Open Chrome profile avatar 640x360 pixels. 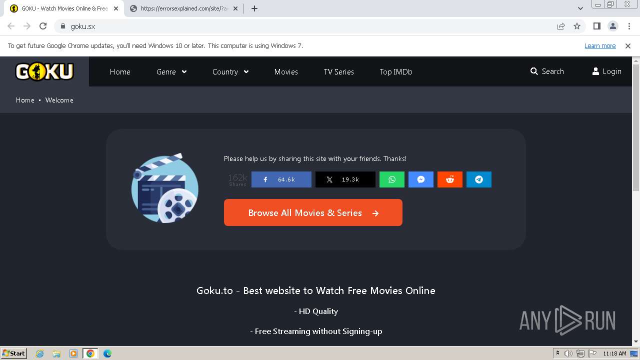click(613, 26)
